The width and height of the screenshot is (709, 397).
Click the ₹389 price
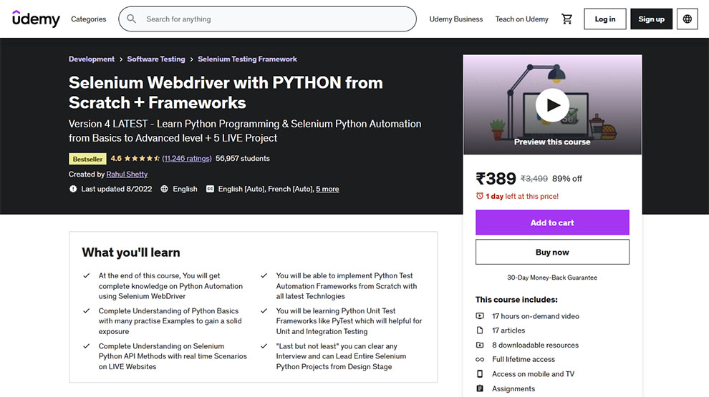tap(496, 178)
